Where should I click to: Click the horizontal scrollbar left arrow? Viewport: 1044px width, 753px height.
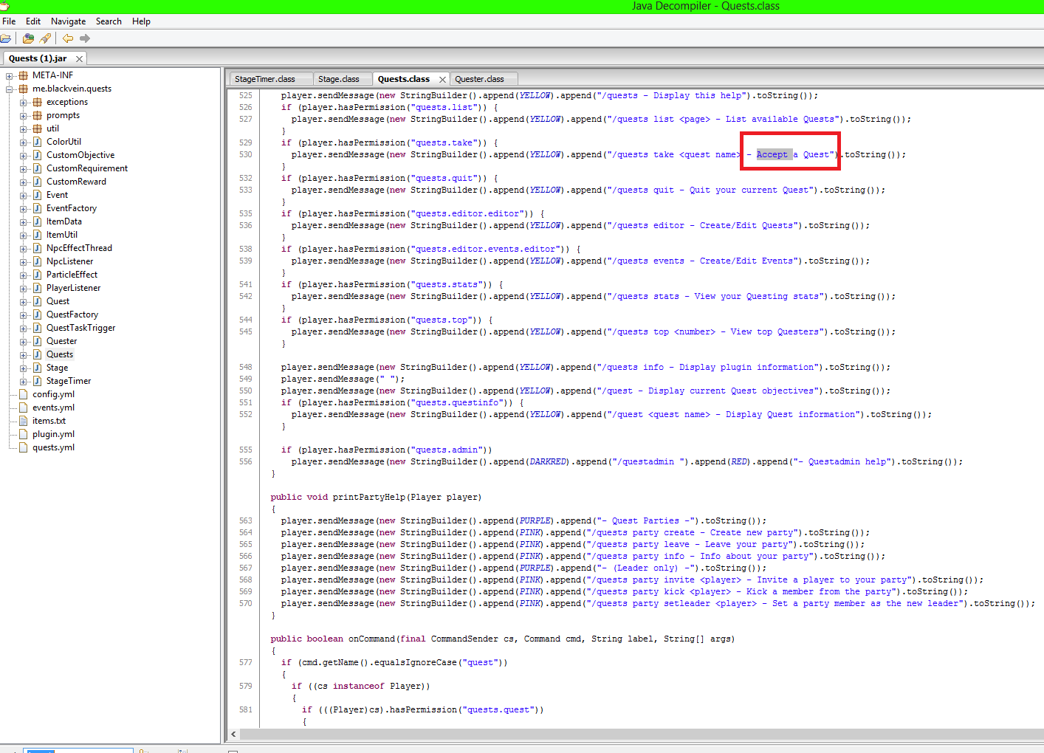point(234,734)
